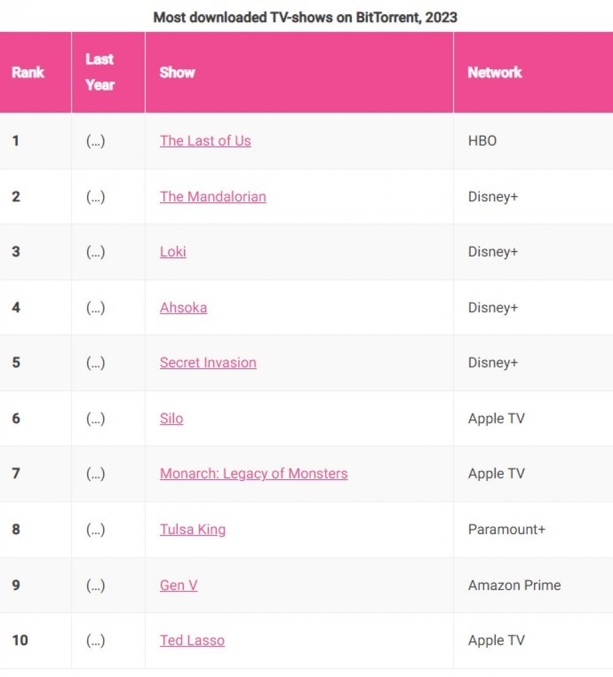Click the Last Year column header

coord(100,72)
